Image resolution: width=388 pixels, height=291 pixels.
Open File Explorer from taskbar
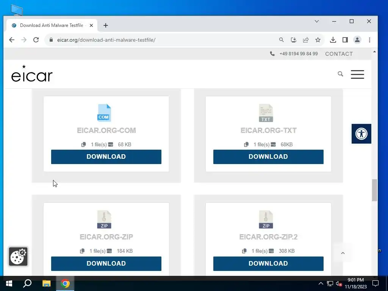pyautogui.click(x=46, y=283)
